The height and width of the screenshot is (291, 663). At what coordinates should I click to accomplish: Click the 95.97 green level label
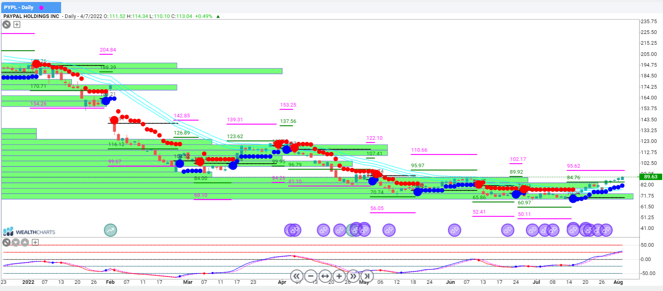click(418, 166)
